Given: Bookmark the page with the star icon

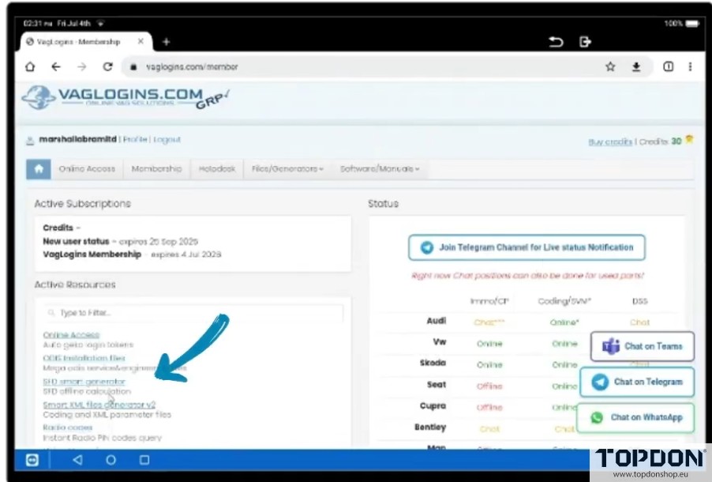Looking at the screenshot, I should point(610,67).
